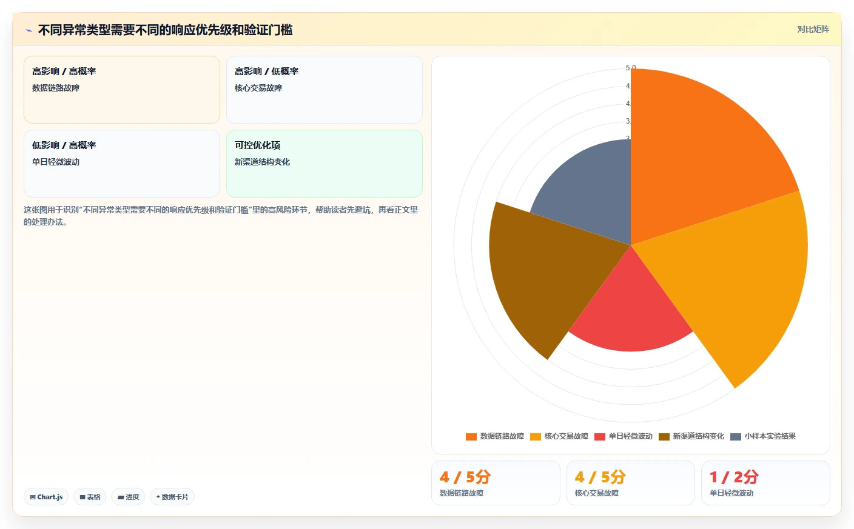Click the 核心交易故障 text in the card
Viewport: 854px width, 529px height.
pyautogui.click(x=258, y=88)
